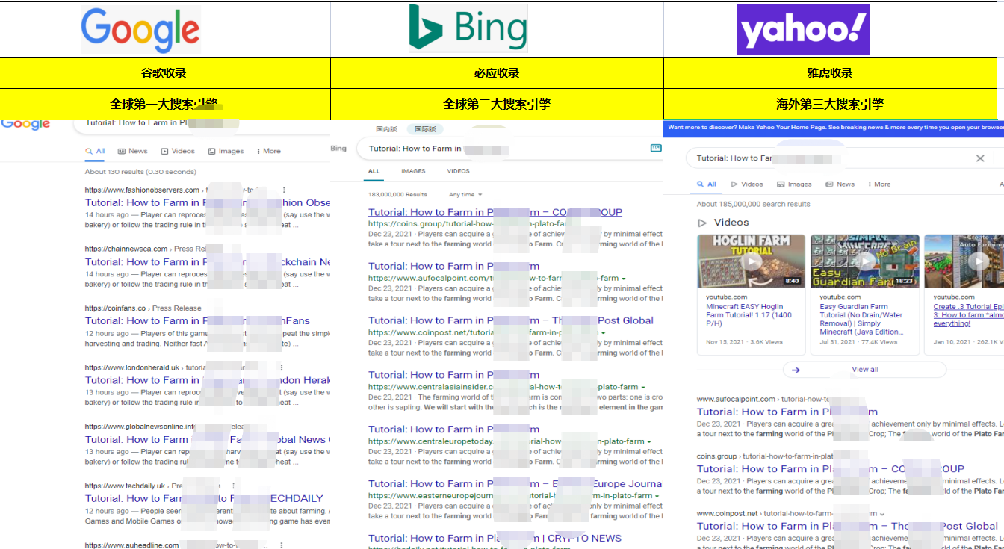1004x549 pixels.
Task: Open Yahoo result title under aufocalpoint.com
Action: (787, 412)
